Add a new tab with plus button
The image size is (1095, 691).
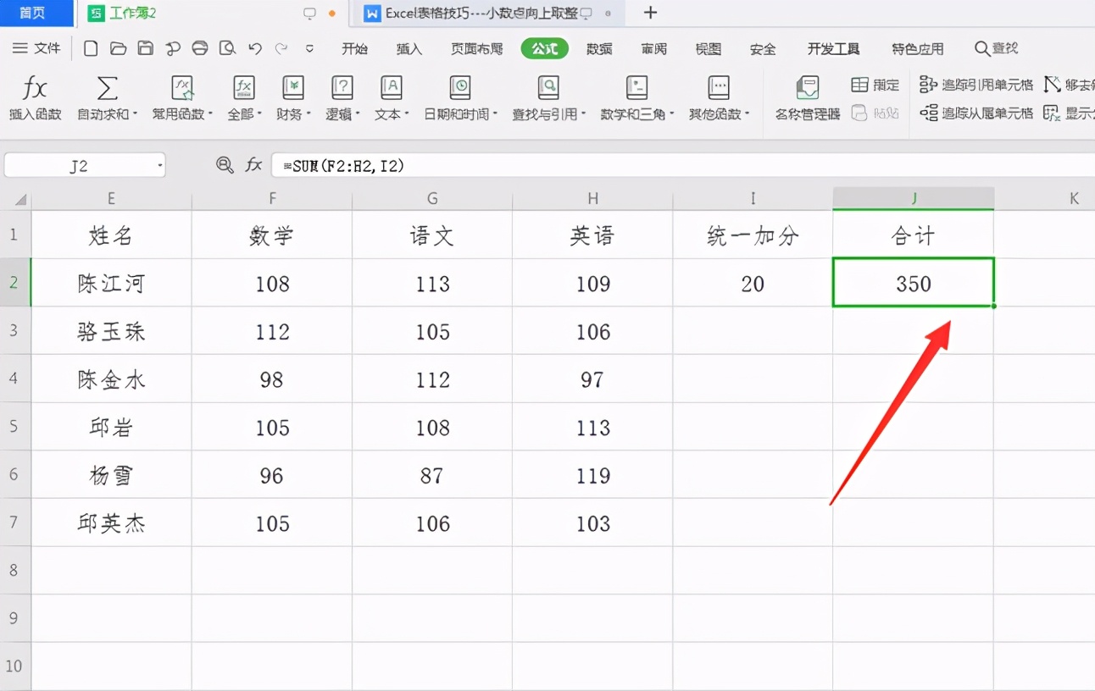coord(650,13)
